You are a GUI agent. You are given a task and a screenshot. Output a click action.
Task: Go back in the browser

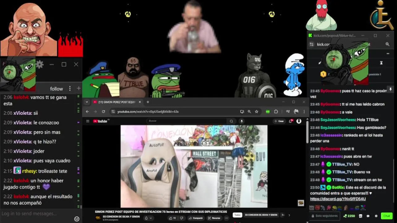pos(87,111)
